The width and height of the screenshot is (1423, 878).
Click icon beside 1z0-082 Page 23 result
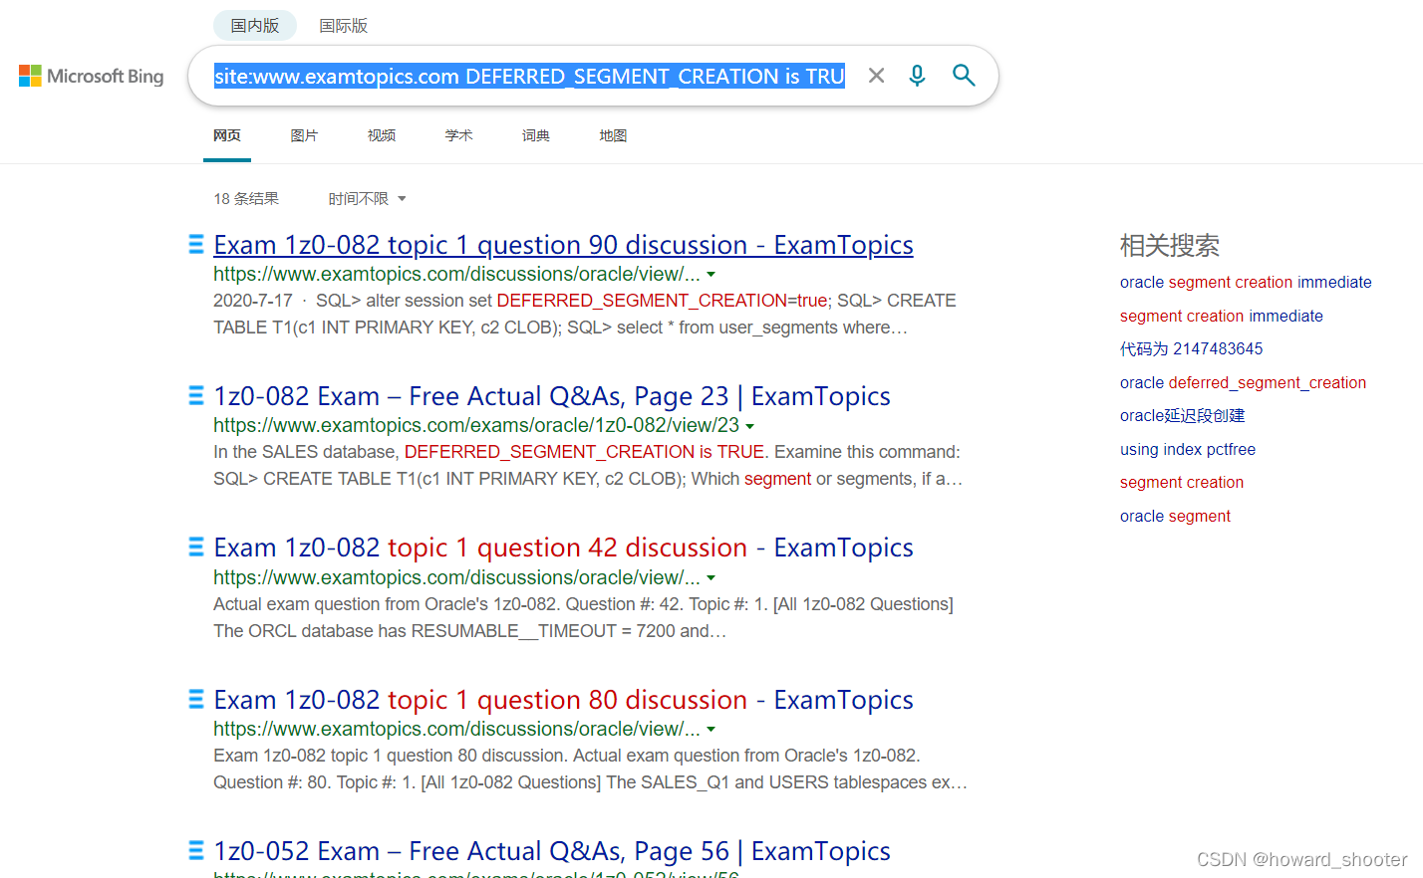coord(196,396)
